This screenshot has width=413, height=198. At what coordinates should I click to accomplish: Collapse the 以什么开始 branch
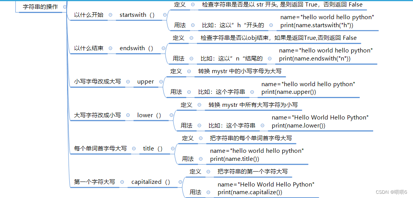[x=110, y=15]
